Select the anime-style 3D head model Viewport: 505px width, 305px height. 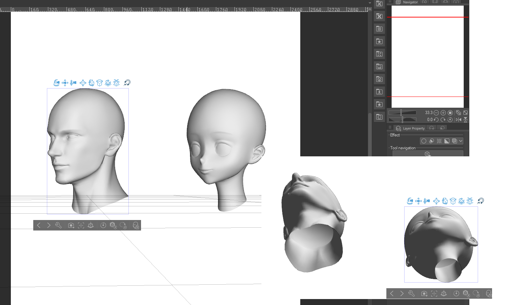[x=226, y=150]
